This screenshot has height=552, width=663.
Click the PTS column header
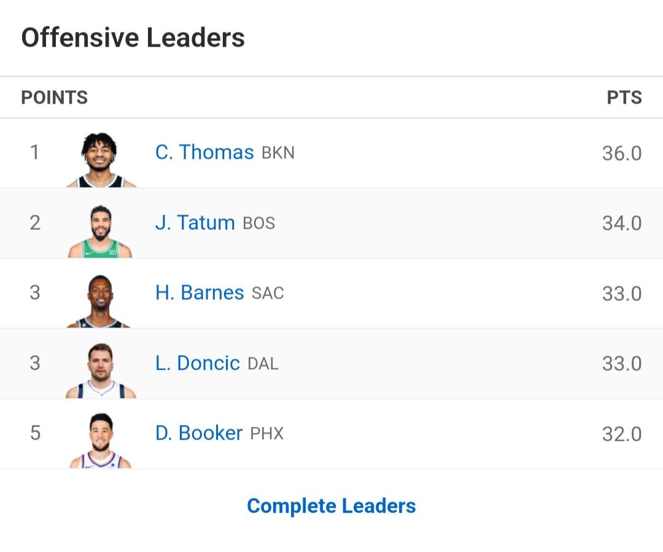tap(624, 98)
